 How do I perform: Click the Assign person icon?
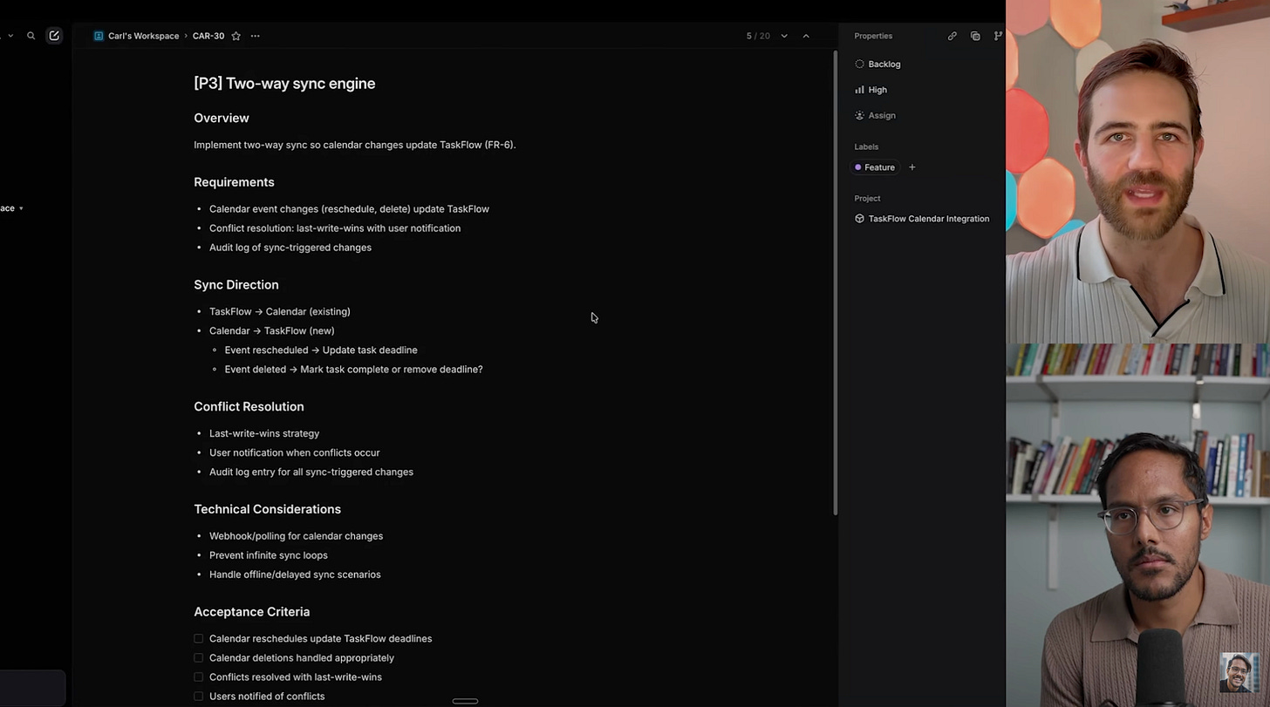click(859, 115)
